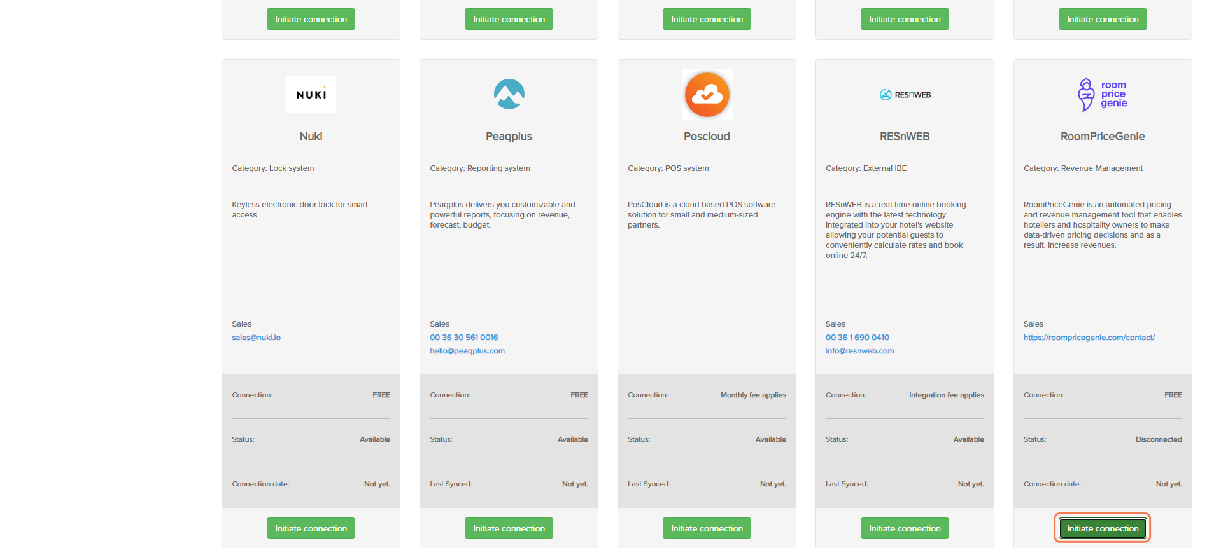Click the Poscloud orange cloud logo
Screen dimensions: 1207x548
click(707, 95)
